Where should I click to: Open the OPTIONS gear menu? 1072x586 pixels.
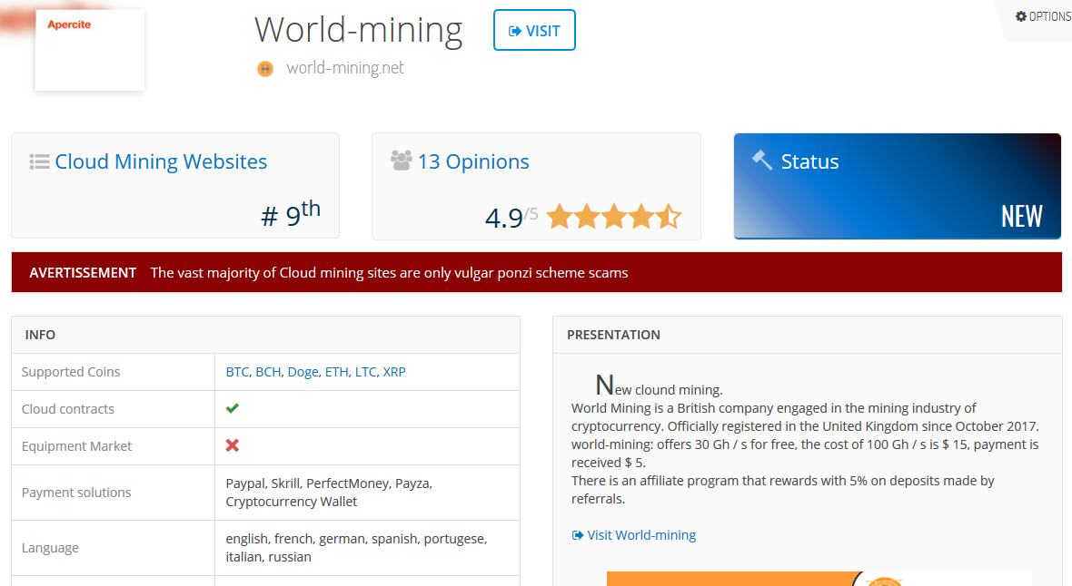(x=1043, y=16)
